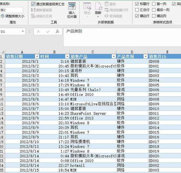
Task: Toggle the Banded Columns (镶边列) checkbox
Action: click(x=154, y=16)
